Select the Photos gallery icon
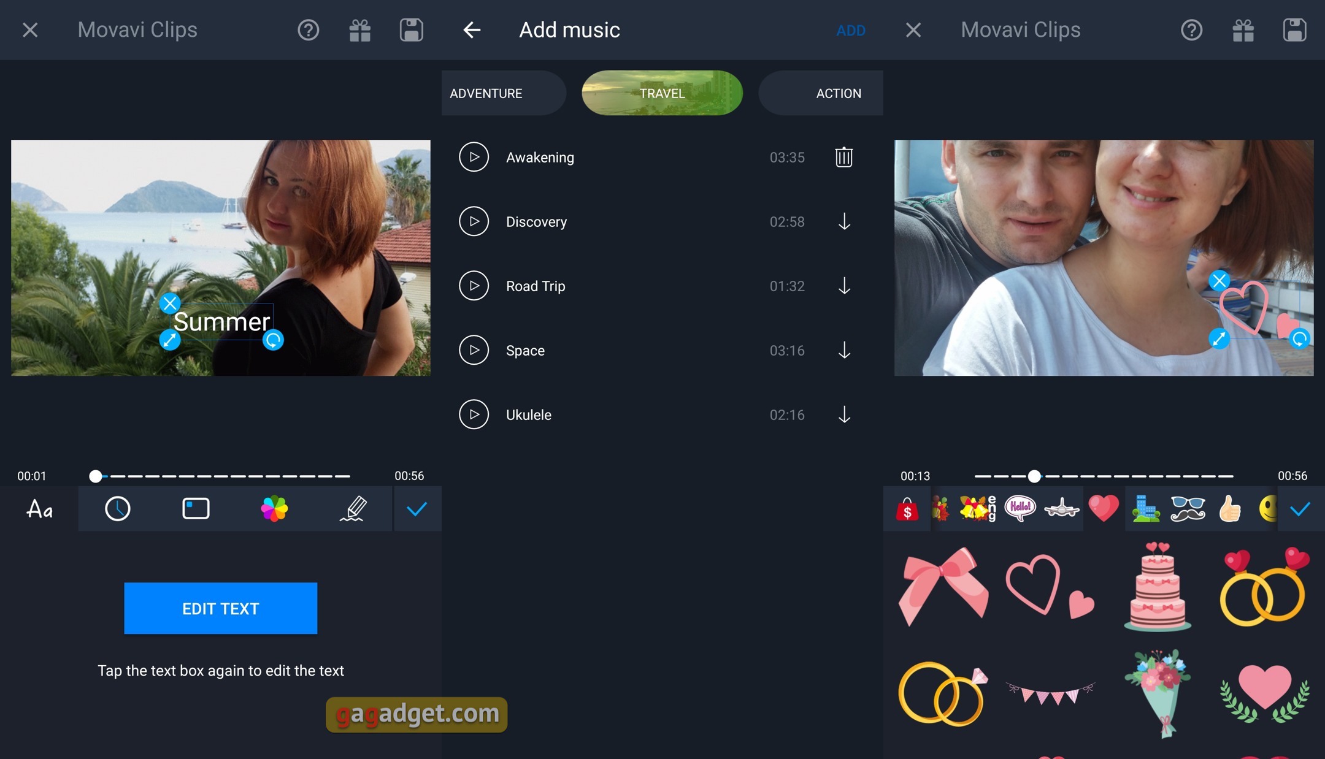Image resolution: width=1325 pixels, height=759 pixels. tap(273, 508)
